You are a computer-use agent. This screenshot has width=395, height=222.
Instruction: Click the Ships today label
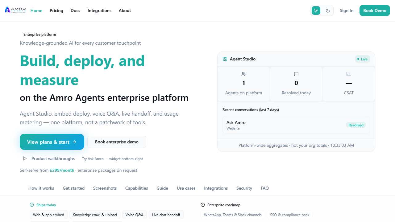coord(46,205)
